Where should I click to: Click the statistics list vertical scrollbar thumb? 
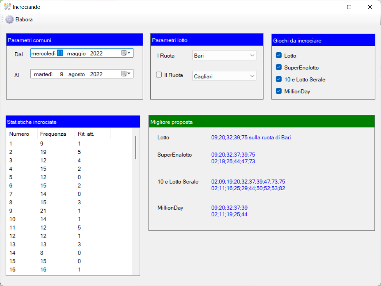(135, 147)
